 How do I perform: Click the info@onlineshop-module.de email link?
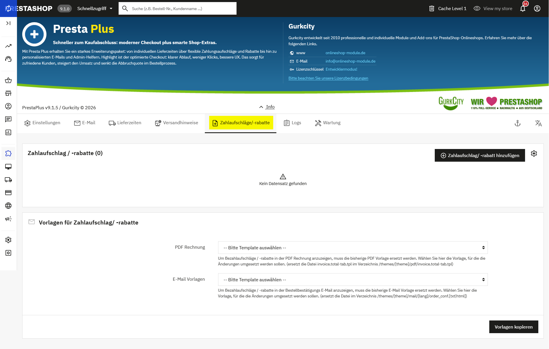pos(351,61)
